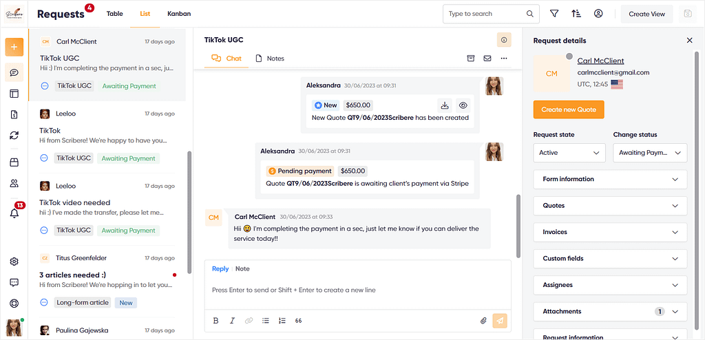The width and height of the screenshot is (705, 340).
Task: Open the store sidebar icon
Action: (x=14, y=163)
